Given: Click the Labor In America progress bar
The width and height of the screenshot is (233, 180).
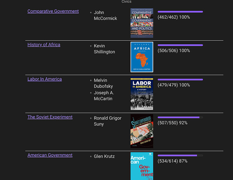Looking at the screenshot, I should [x=180, y=80].
